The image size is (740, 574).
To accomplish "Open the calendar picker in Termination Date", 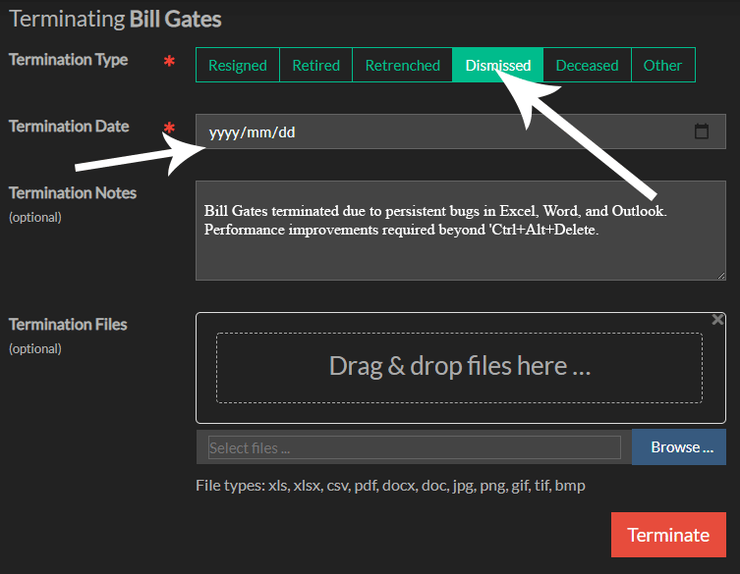I will [702, 131].
